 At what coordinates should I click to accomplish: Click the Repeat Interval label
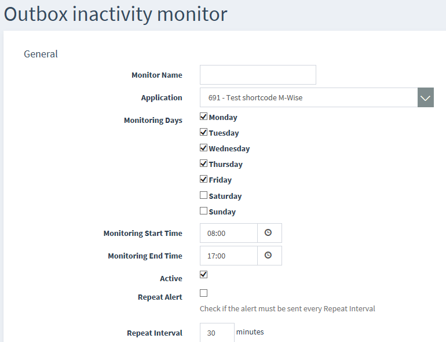(155, 333)
